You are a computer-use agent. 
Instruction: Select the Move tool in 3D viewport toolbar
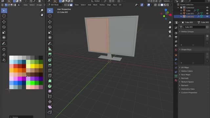[50, 22]
